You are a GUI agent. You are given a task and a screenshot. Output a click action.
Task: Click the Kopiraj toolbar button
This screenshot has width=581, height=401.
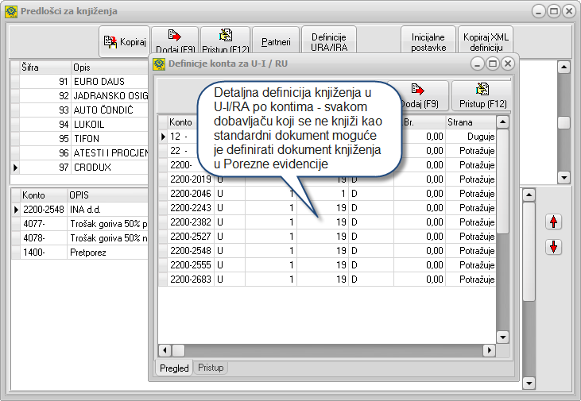pos(124,41)
